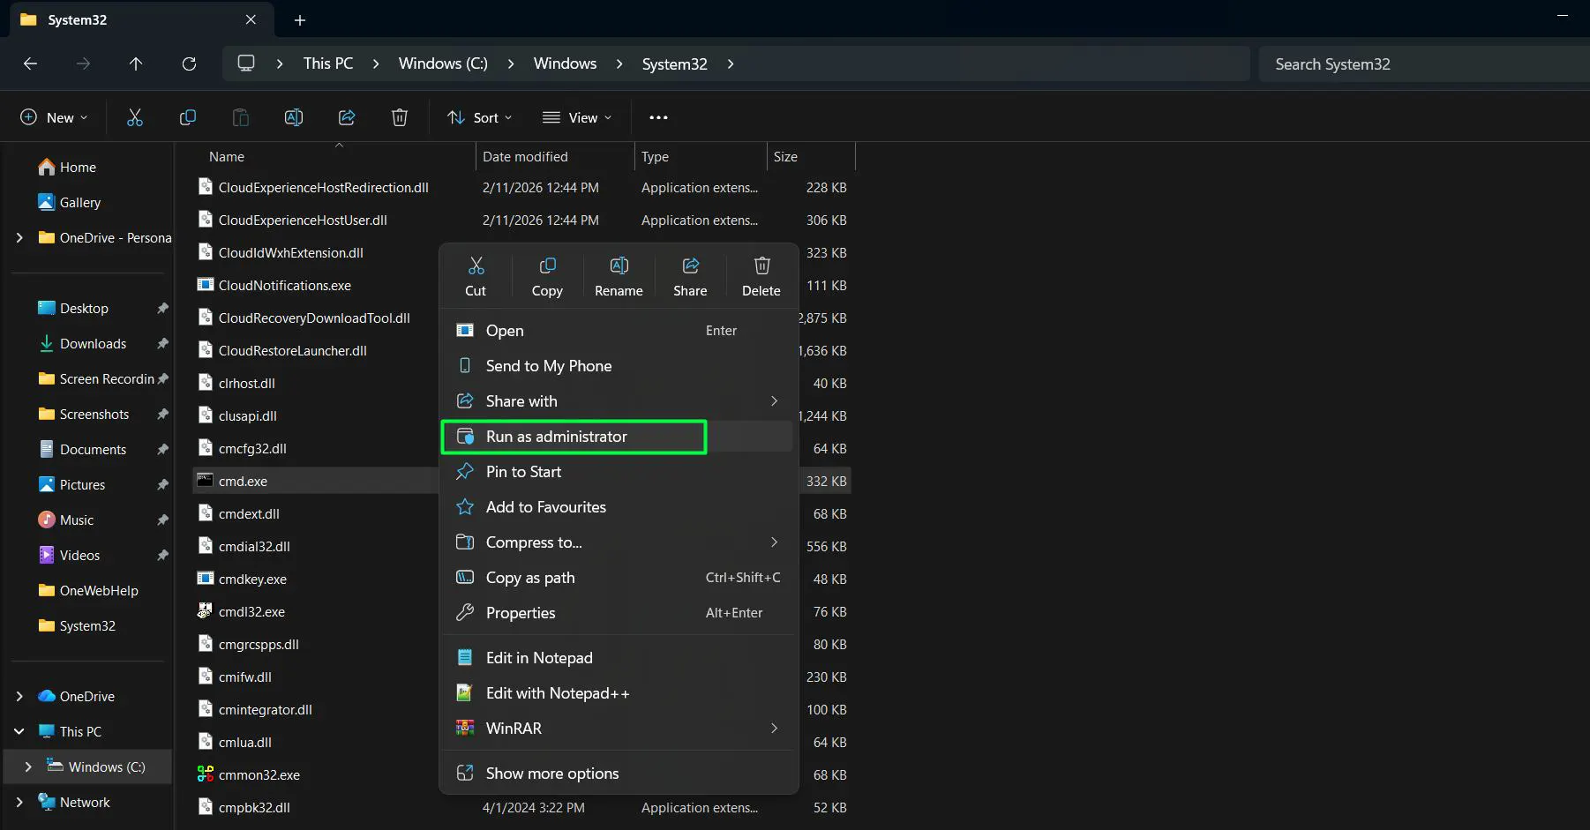Go back to the previous folder
This screenshot has width=1590, height=830.
[x=31, y=64]
